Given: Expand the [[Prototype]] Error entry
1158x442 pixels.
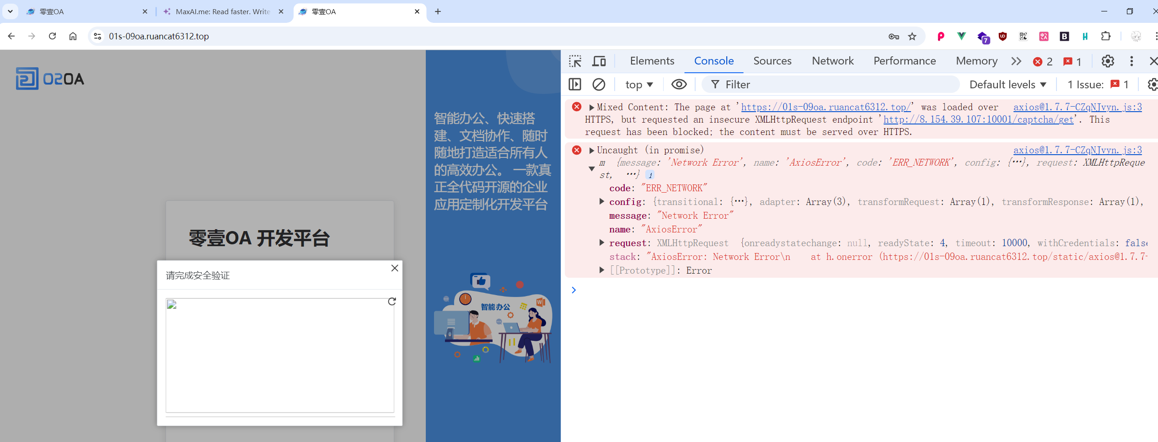Looking at the screenshot, I should tap(601, 270).
